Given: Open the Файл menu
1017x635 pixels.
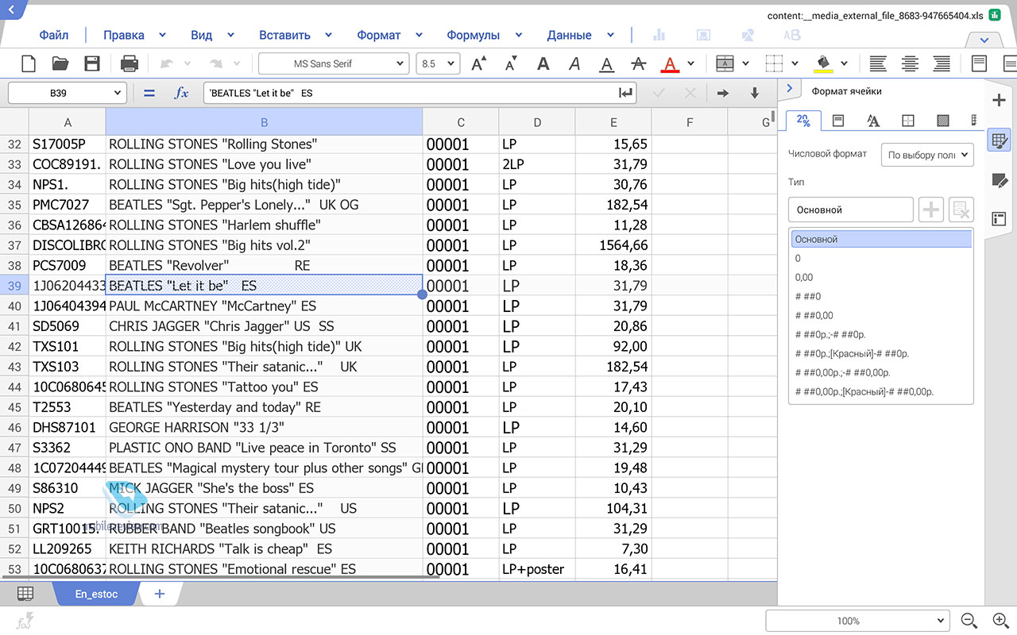Looking at the screenshot, I should (x=54, y=35).
